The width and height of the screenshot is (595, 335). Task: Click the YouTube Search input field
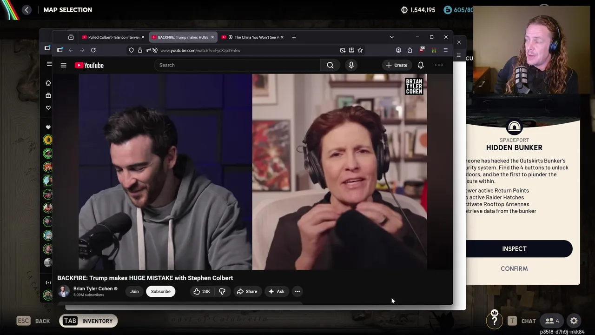click(237, 65)
